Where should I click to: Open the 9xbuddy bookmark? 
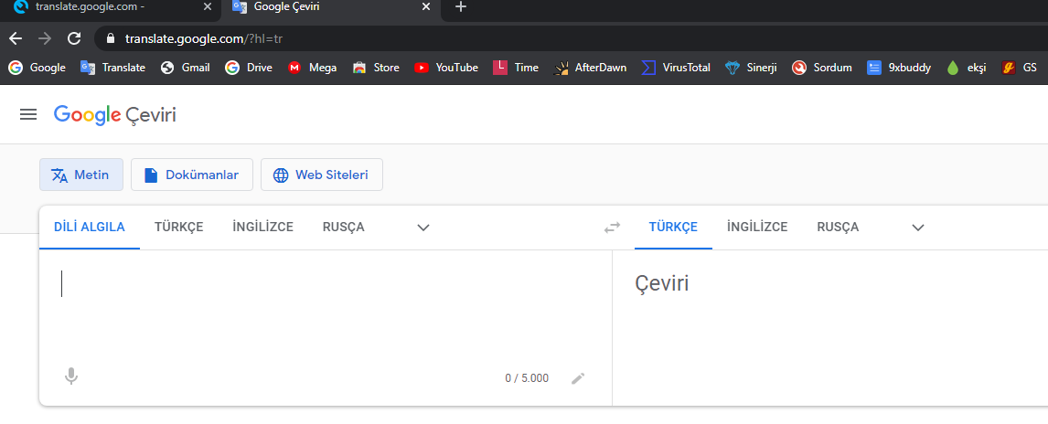pyautogui.click(x=899, y=68)
